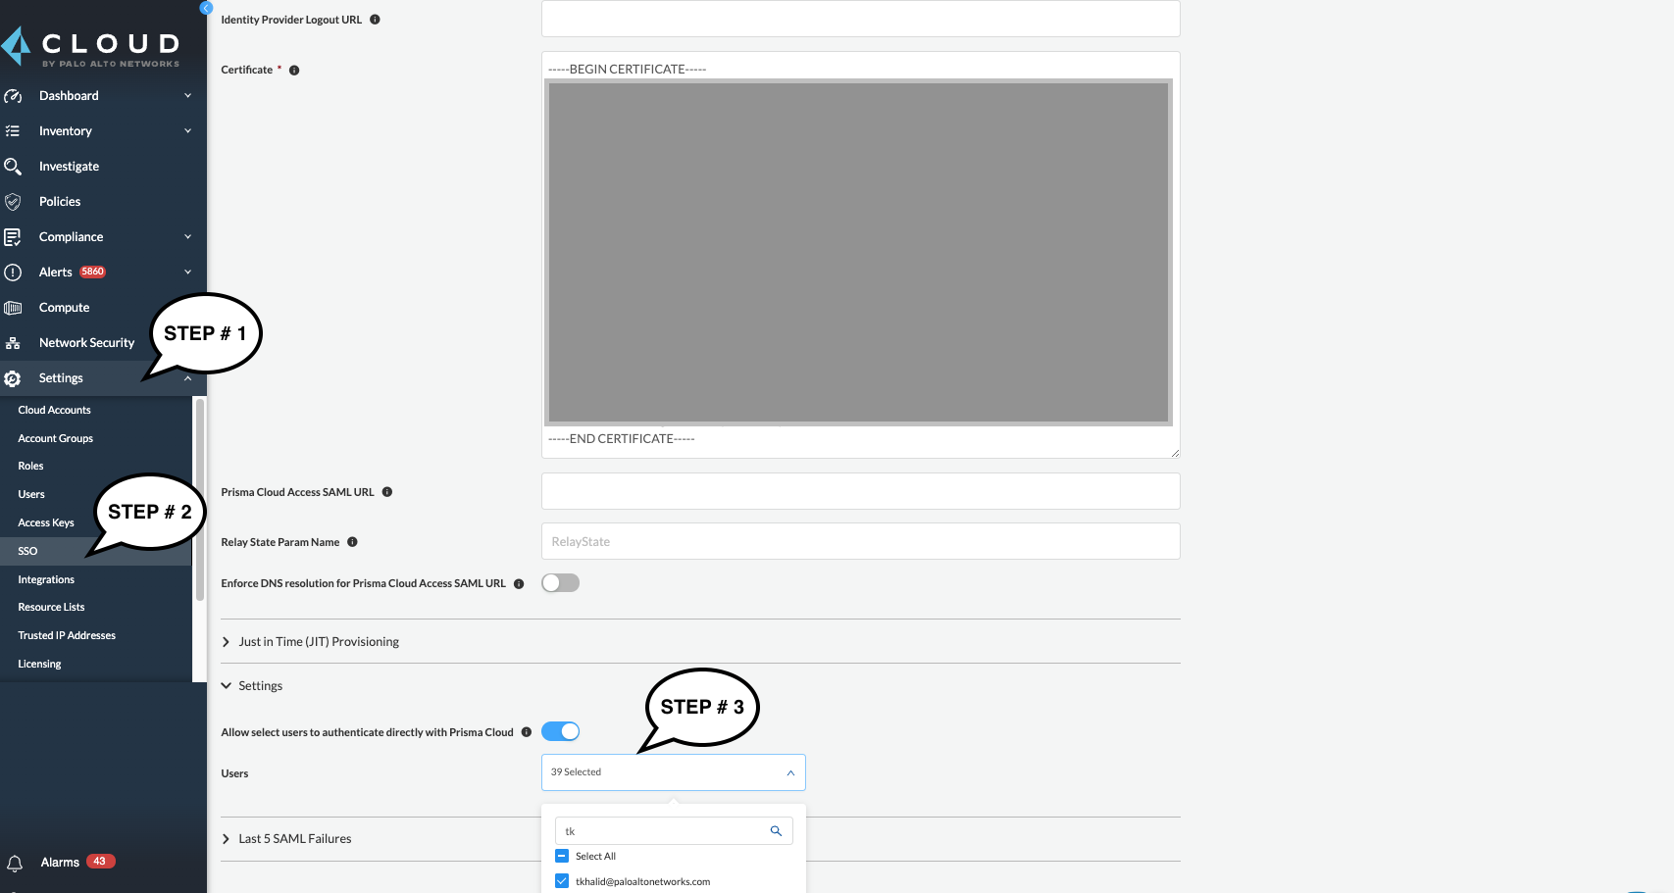
Task: Click the Alarms bell icon
Action: pyautogui.click(x=13, y=862)
